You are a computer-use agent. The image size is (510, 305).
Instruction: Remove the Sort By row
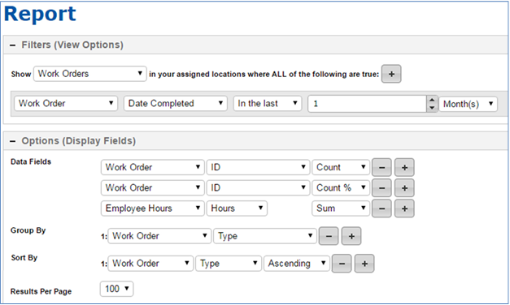pos(342,264)
